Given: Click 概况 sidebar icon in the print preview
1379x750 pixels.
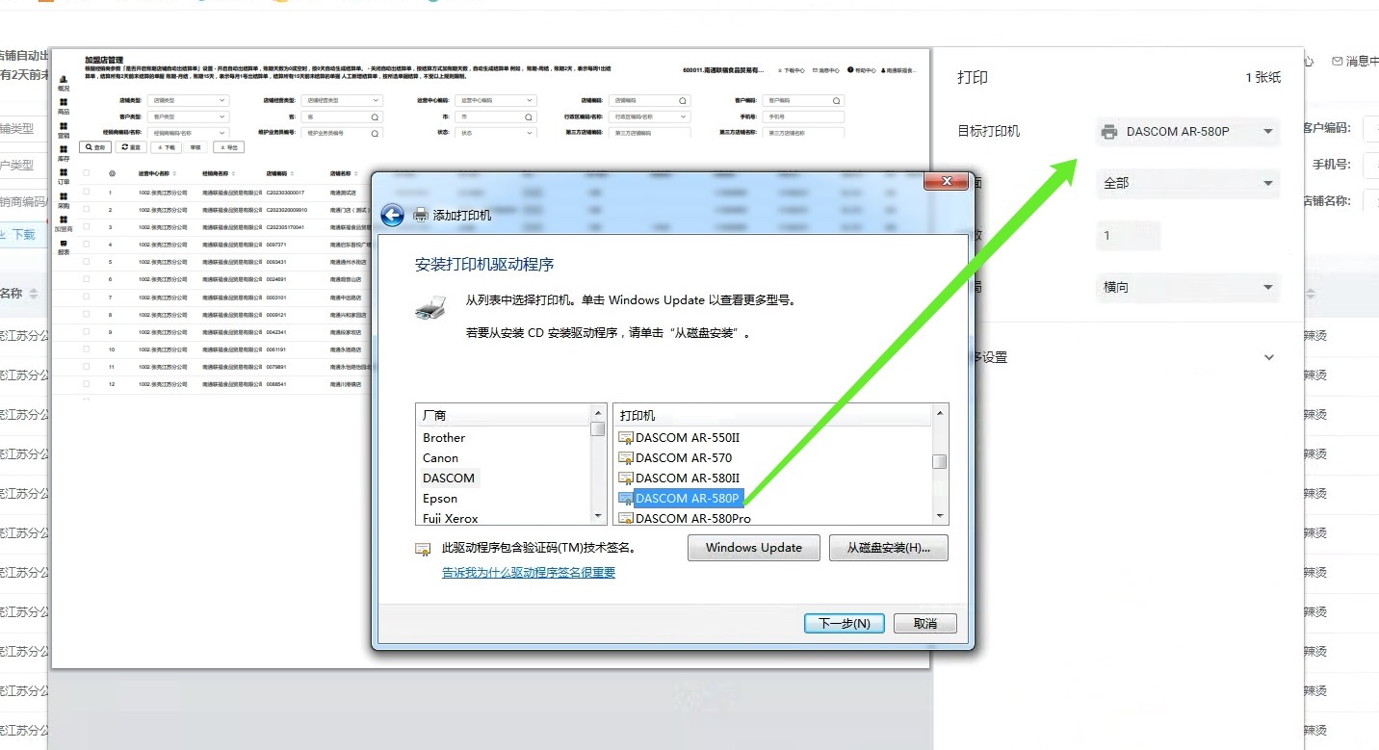Looking at the screenshot, I should (64, 80).
